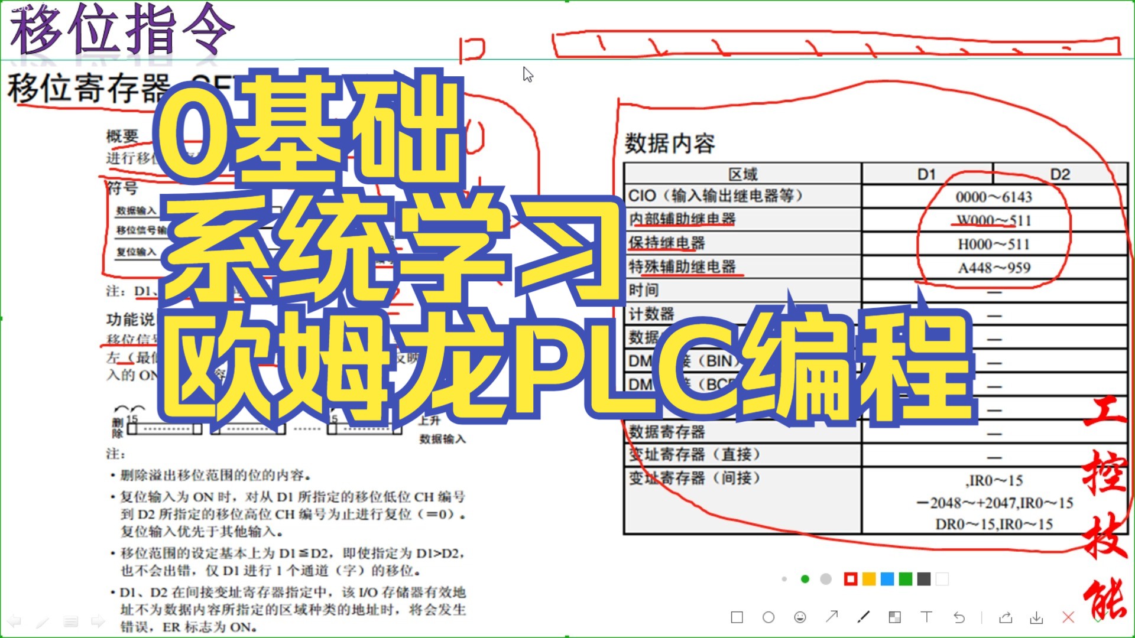This screenshot has height=638, width=1135.
Task: Undo the last annotation stroke
Action: pos(959,617)
